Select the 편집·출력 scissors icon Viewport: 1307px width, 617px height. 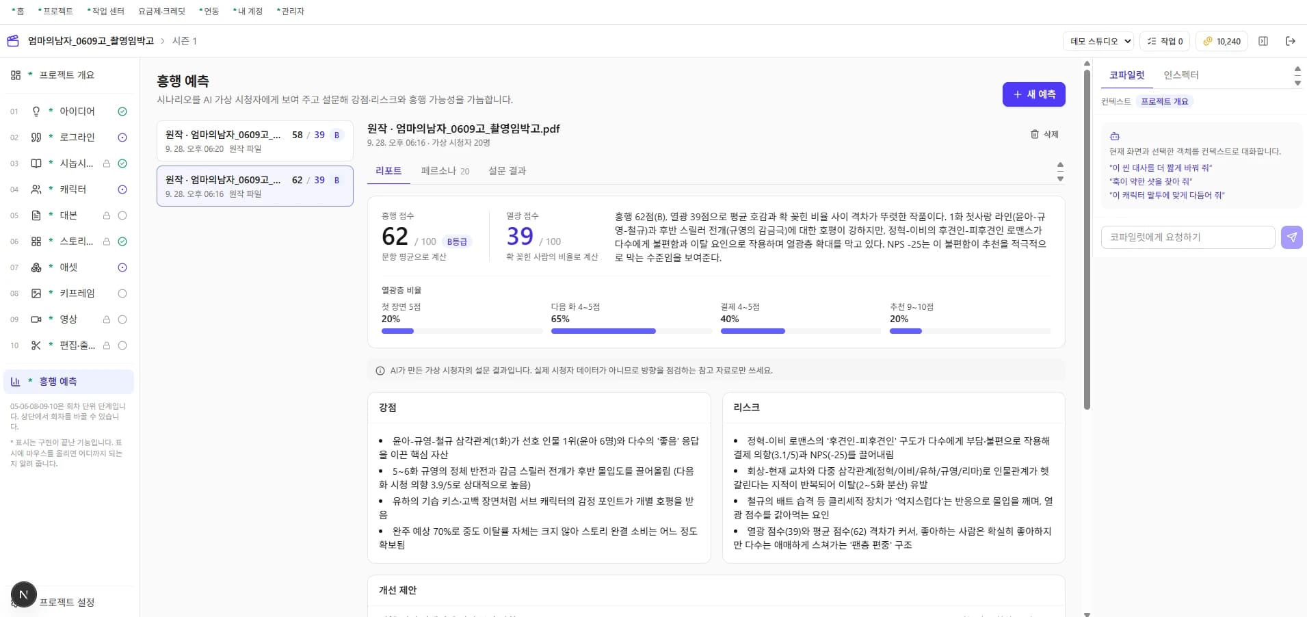(x=36, y=345)
